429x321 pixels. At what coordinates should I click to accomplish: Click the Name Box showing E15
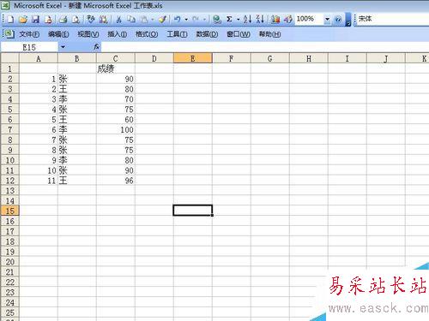[29, 47]
